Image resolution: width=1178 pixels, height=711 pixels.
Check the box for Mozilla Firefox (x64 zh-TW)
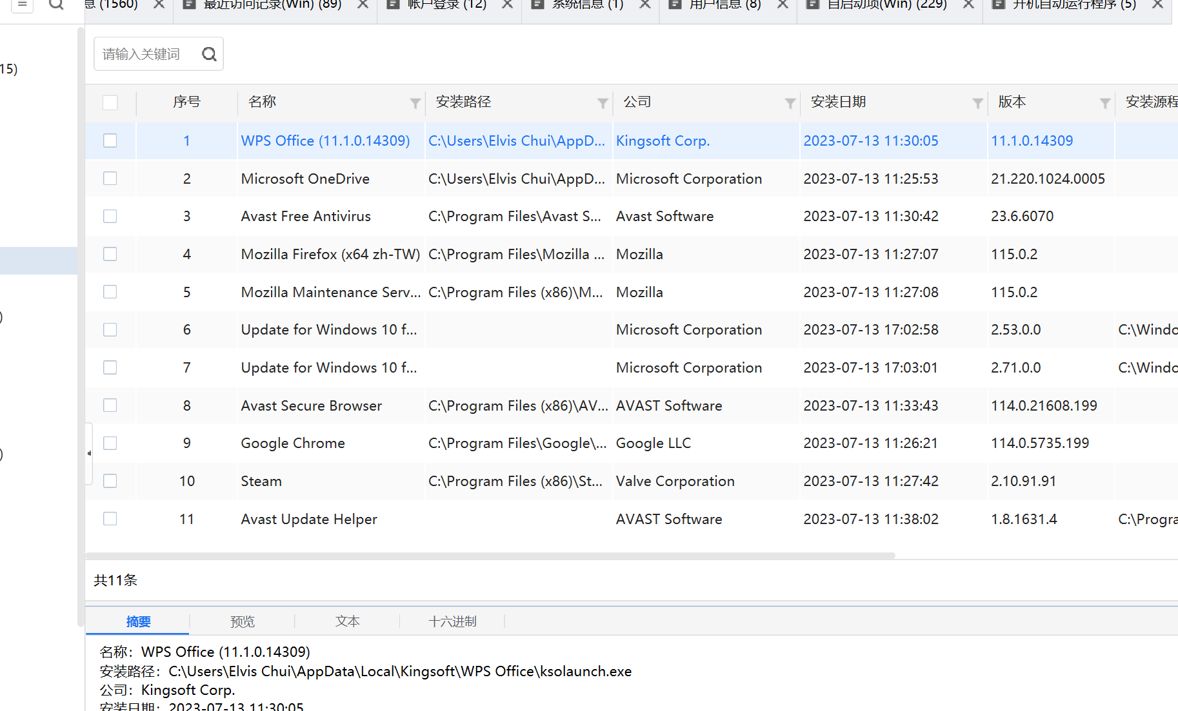pos(110,254)
